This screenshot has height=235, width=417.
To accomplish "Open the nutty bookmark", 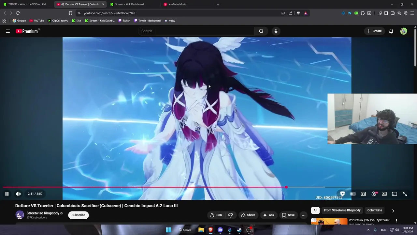I will 170,21.
